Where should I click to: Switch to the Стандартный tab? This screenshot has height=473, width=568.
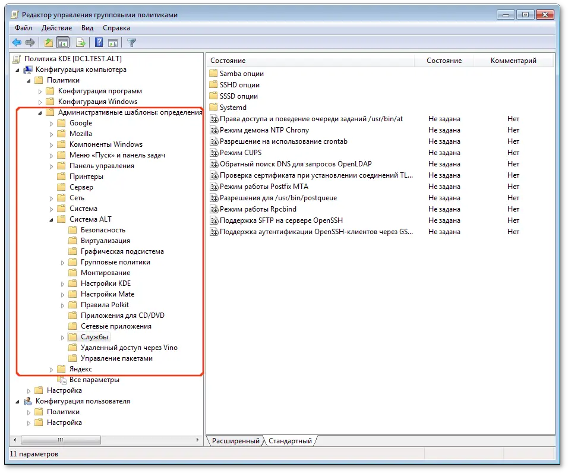click(289, 441)
